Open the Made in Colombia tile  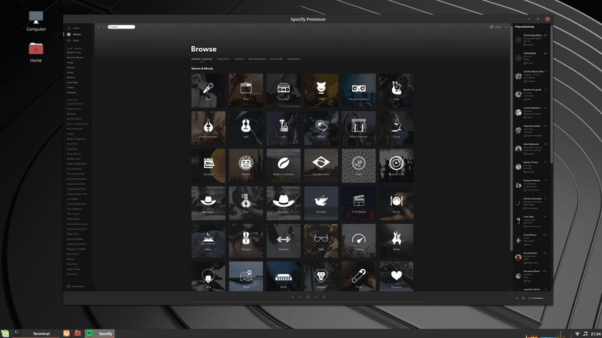pyautogui.click(x=284, y=165)
